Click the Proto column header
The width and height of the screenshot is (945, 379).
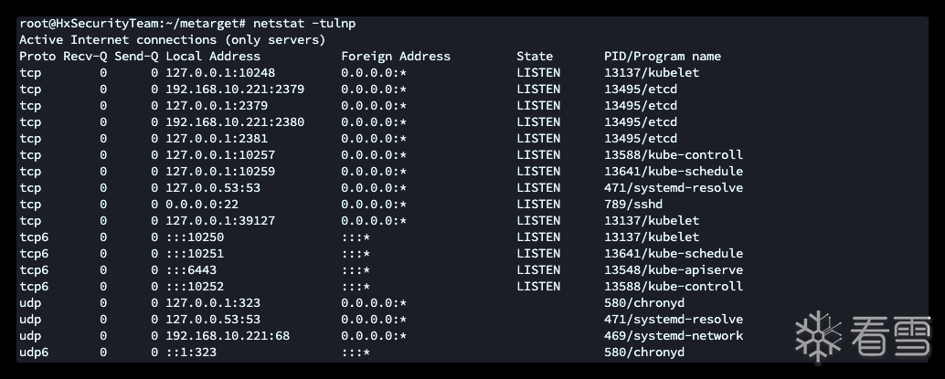(x=37, y=56)
